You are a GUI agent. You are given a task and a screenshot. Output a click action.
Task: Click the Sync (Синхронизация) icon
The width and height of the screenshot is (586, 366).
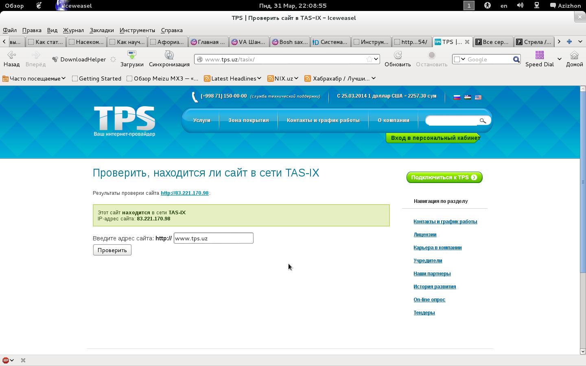coord(169,55)
